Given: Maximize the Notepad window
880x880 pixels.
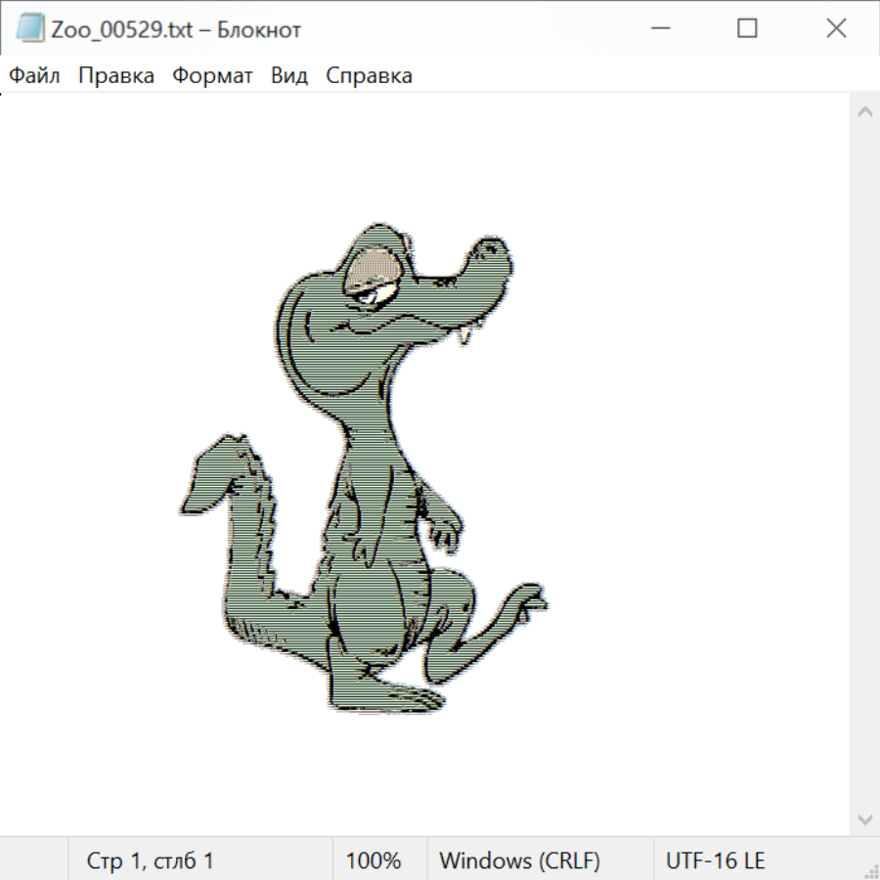Looking at the screenshot, I should coord(747,28).
